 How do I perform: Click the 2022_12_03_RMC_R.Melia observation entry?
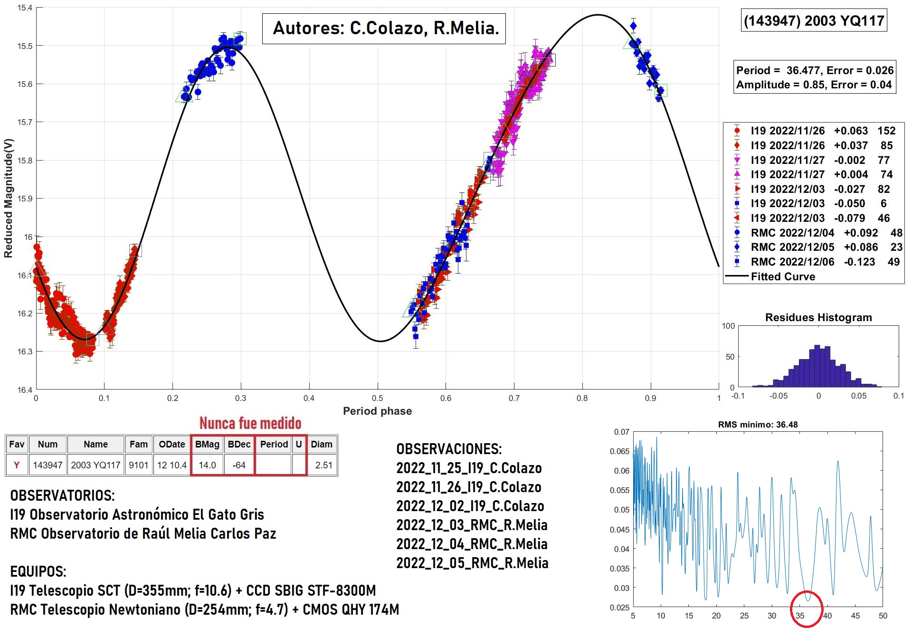pos(472,525)
